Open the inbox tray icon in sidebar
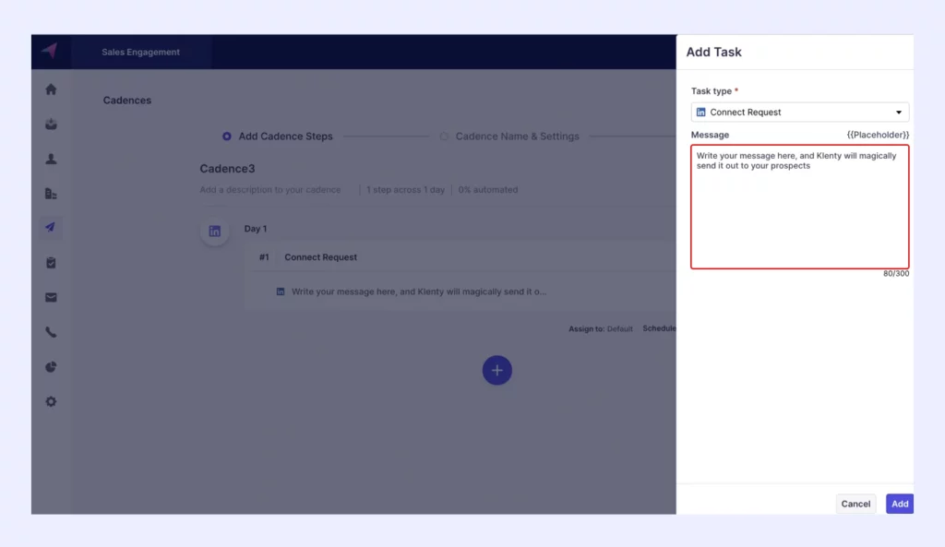The image size is (945, 547). pyautogui.click(x=51, y=125)
